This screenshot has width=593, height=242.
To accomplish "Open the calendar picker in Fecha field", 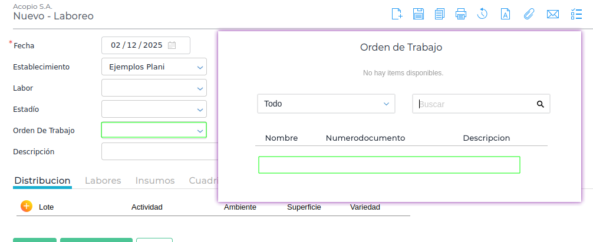I will pyautogui.click(x=172, y=45).
